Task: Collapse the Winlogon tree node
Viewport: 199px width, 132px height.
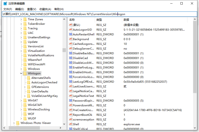Action: (x=21, y=73)
